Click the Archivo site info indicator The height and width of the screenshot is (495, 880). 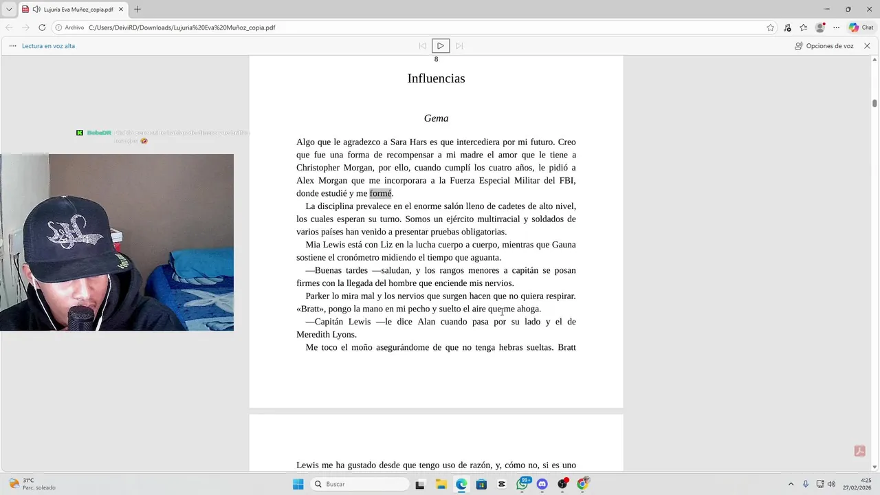click(x=69, y=27)
